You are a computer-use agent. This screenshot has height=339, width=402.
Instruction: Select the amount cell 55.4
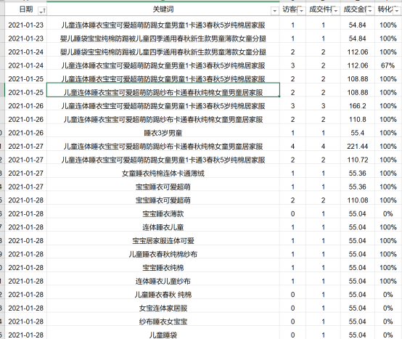point(358,133)
